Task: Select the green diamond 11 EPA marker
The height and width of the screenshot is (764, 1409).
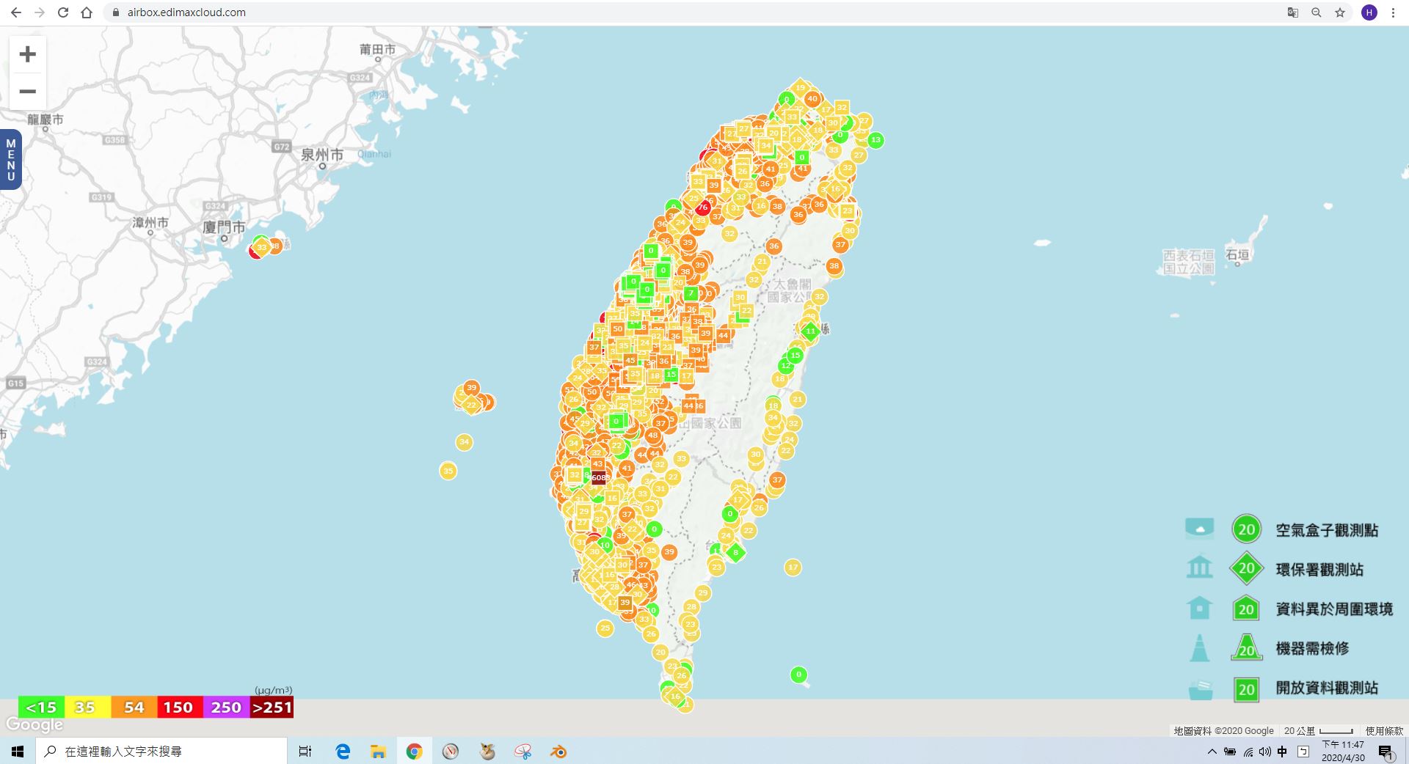Action: 810,331
